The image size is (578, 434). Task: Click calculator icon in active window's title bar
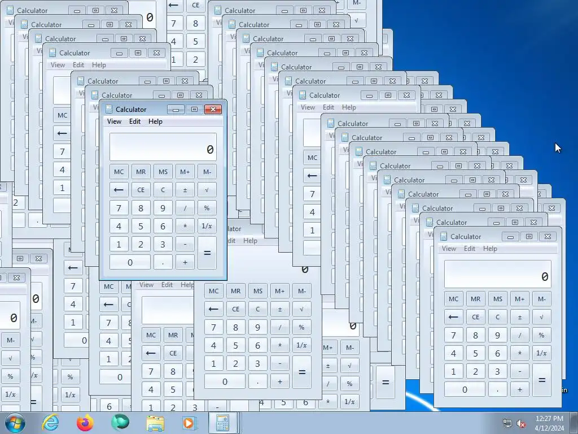[x=108, y=109]
